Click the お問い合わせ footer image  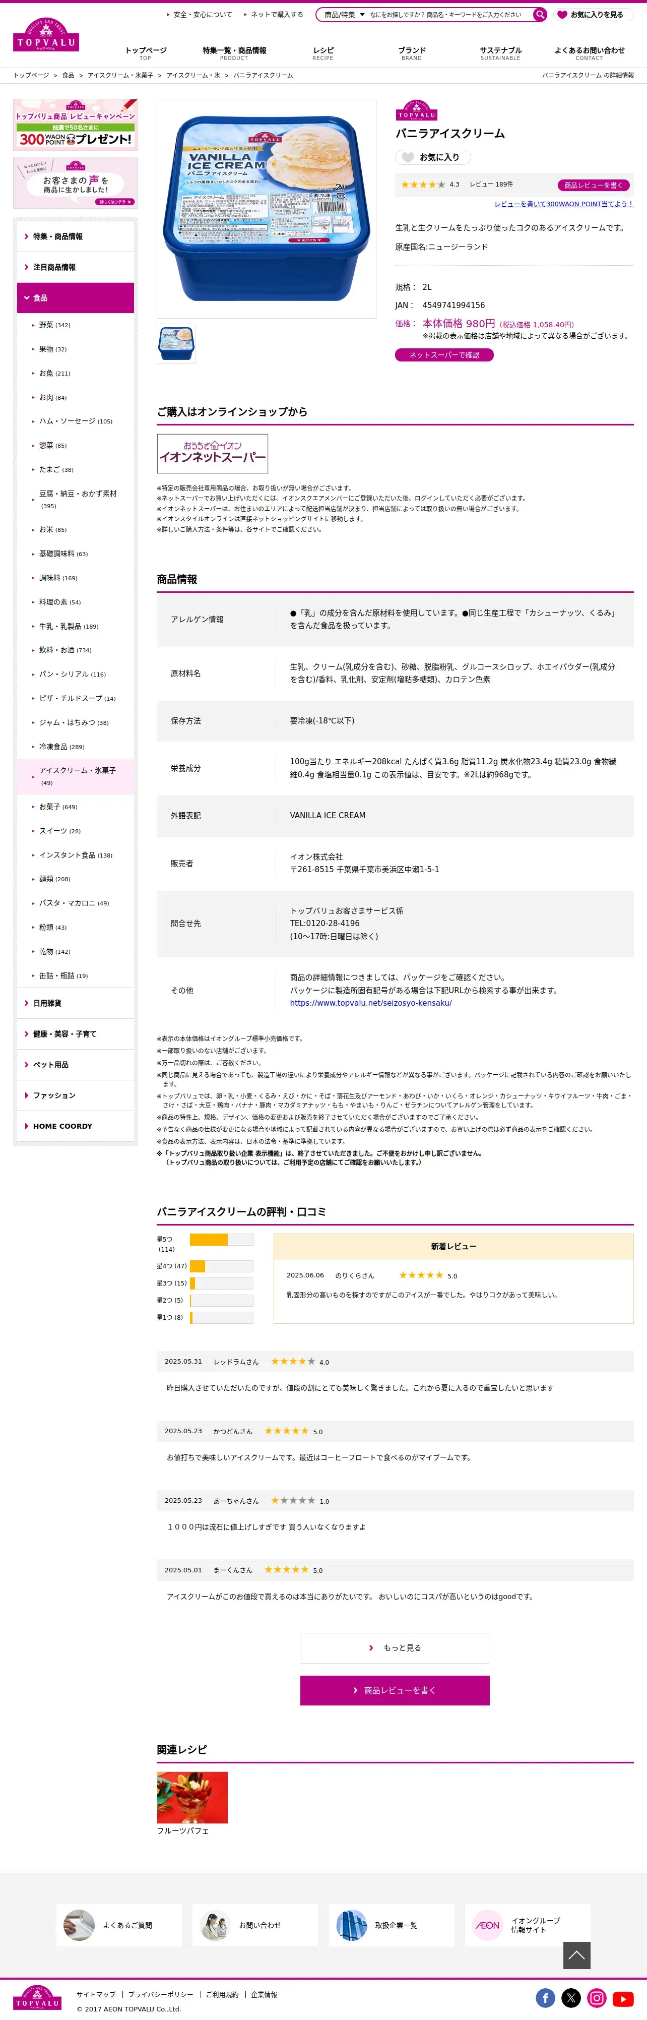click(x=215, y=1924)
